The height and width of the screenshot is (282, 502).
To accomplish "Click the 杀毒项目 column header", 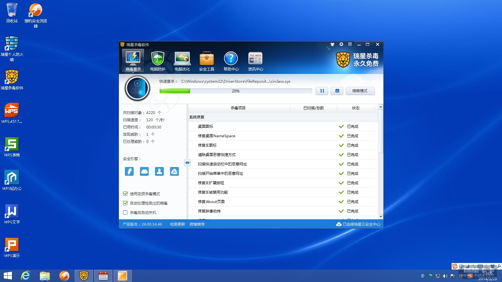I will [x=238, y=108].
